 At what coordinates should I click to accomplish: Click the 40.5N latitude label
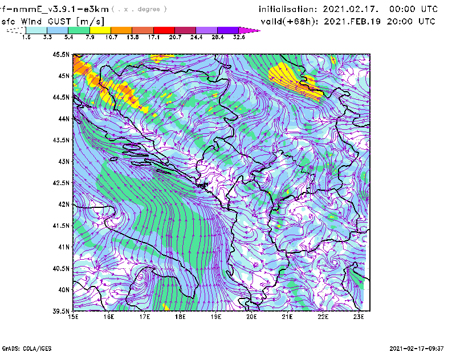[x=61, y=268]
